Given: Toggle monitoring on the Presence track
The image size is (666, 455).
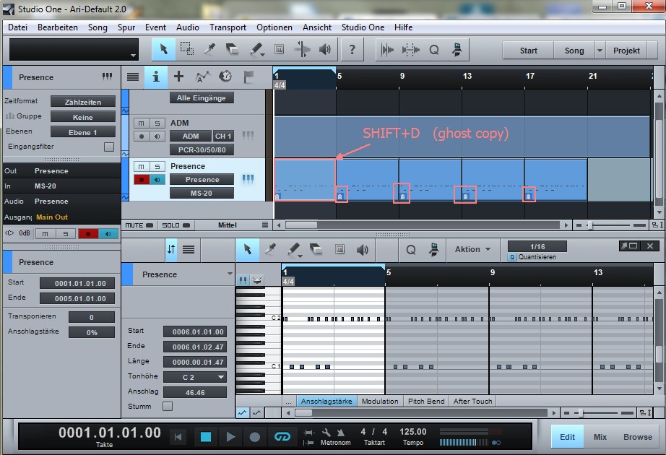Looking at the screenshot, I should pos(157,180).
